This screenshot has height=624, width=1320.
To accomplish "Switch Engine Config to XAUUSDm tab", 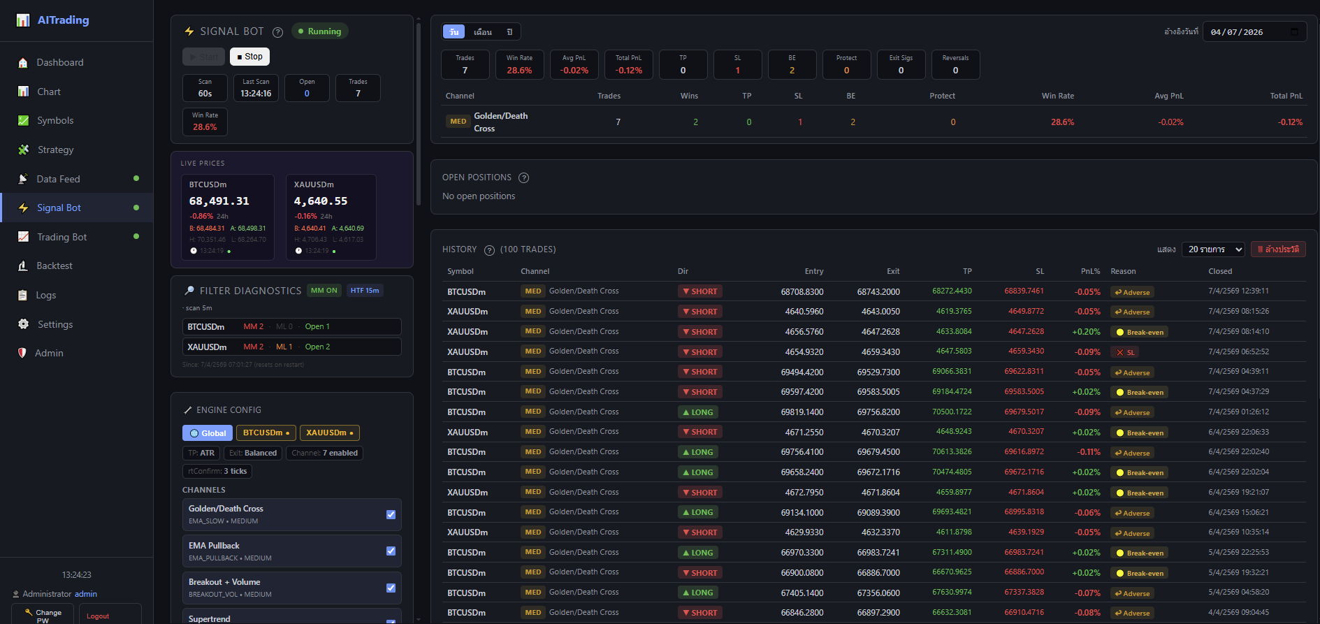I will (x=330, y=433).
